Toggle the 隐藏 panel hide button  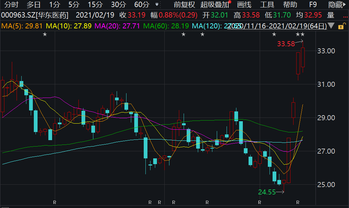click(x=337, y=5)
